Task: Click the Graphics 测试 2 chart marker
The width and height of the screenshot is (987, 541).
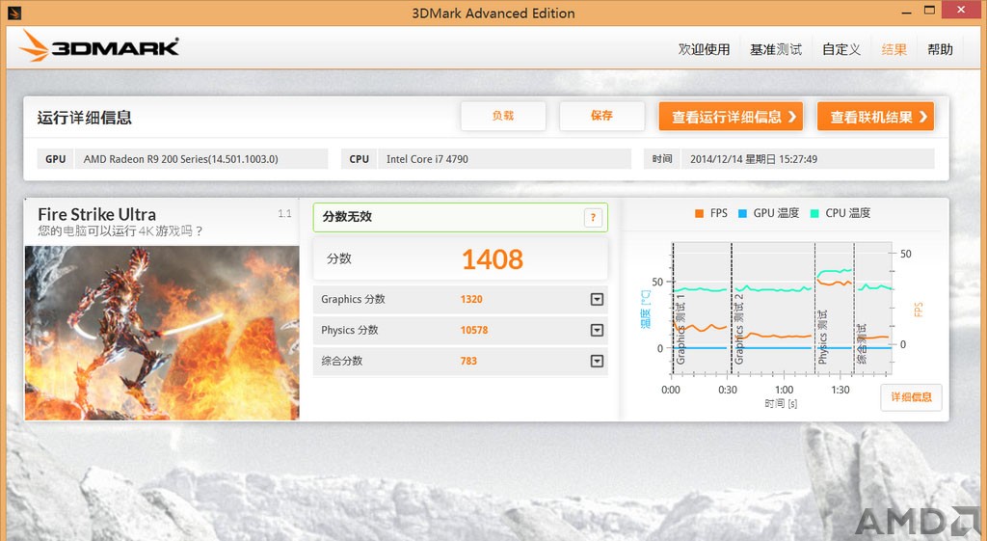Action: pyautogui.click(x=739, y=329)
